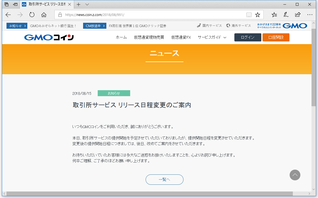Go to the browser home page icon

click(44, 15)
